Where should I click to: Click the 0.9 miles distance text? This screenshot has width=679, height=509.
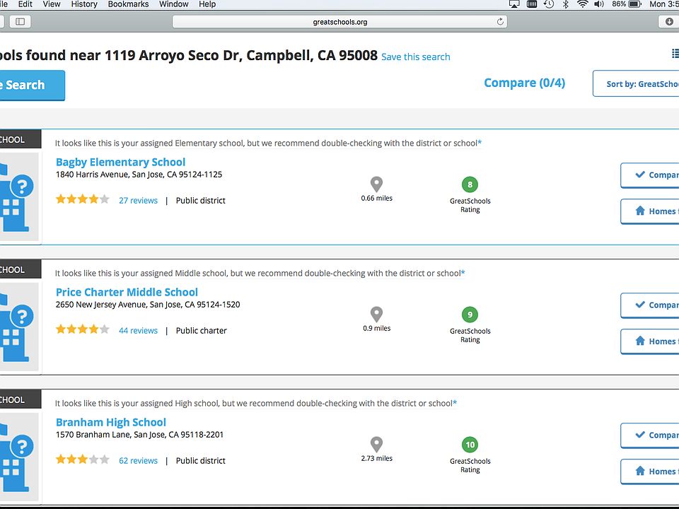pyautogui.click(x=377, y=328)
